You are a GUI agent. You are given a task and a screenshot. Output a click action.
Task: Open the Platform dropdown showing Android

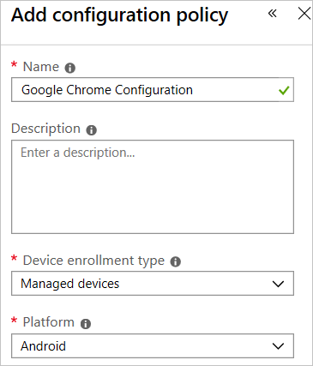(153, 345)
